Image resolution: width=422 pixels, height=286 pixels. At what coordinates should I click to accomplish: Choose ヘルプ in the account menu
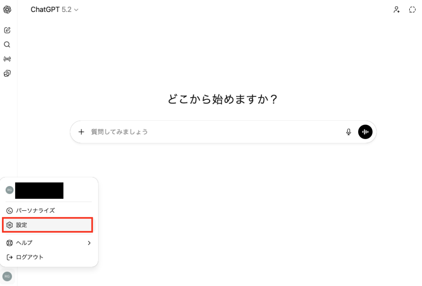pos(24,243)
